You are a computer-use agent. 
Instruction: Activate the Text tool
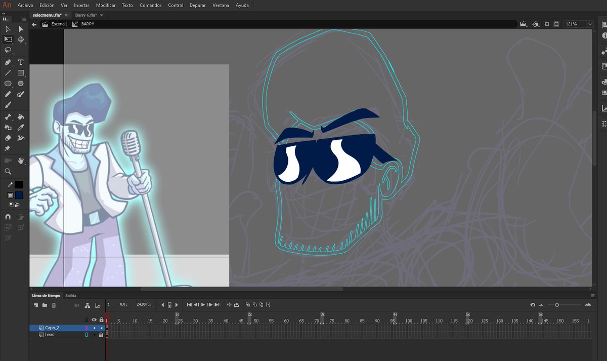[21, 62]
